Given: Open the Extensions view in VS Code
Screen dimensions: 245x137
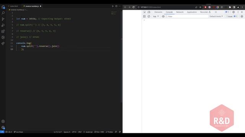Looking at the screenshot, I should pos(3,31).
